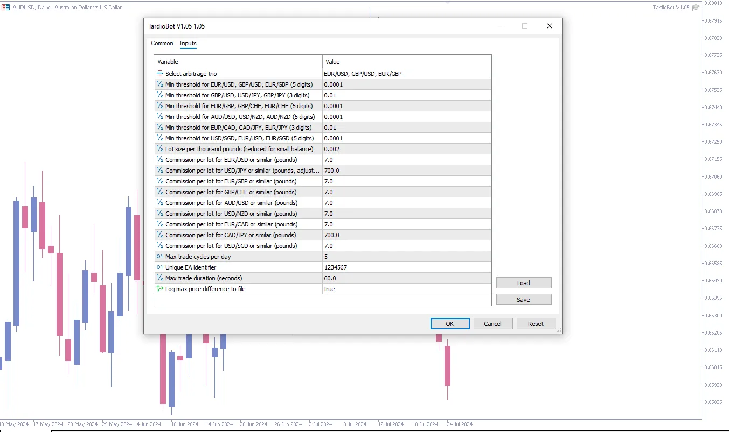Click the TardioBot expert advisor hat icon on chart
Image resolution: width=729 pixels, height=432 pixels.
point(696,8)
